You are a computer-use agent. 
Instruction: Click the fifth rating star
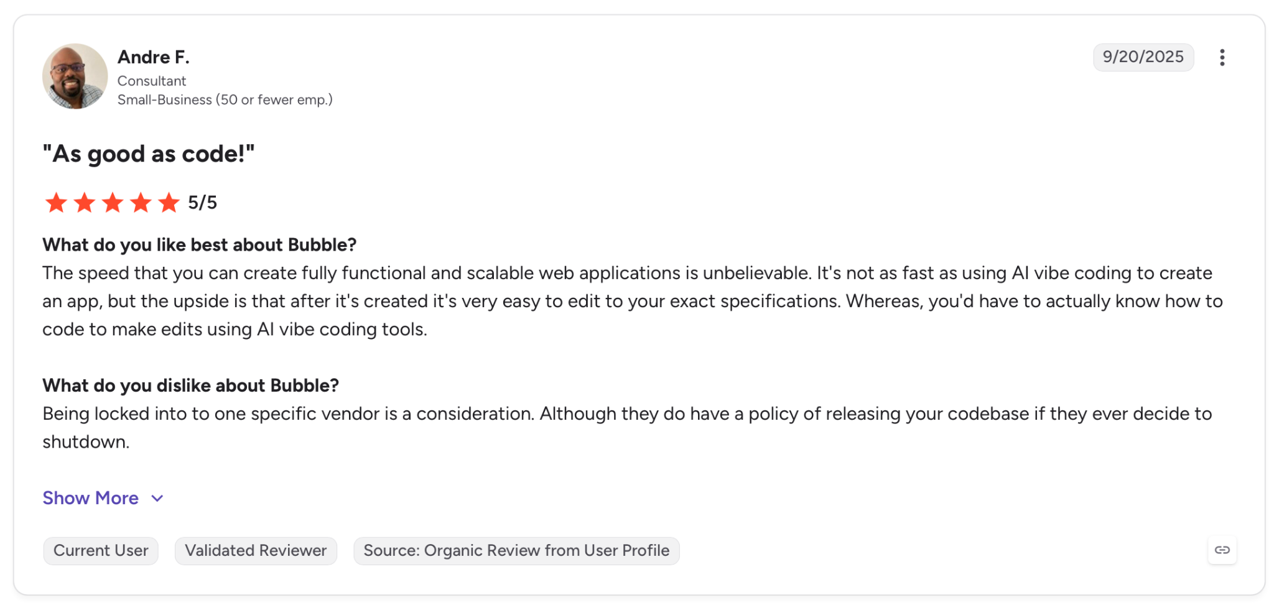169,203
